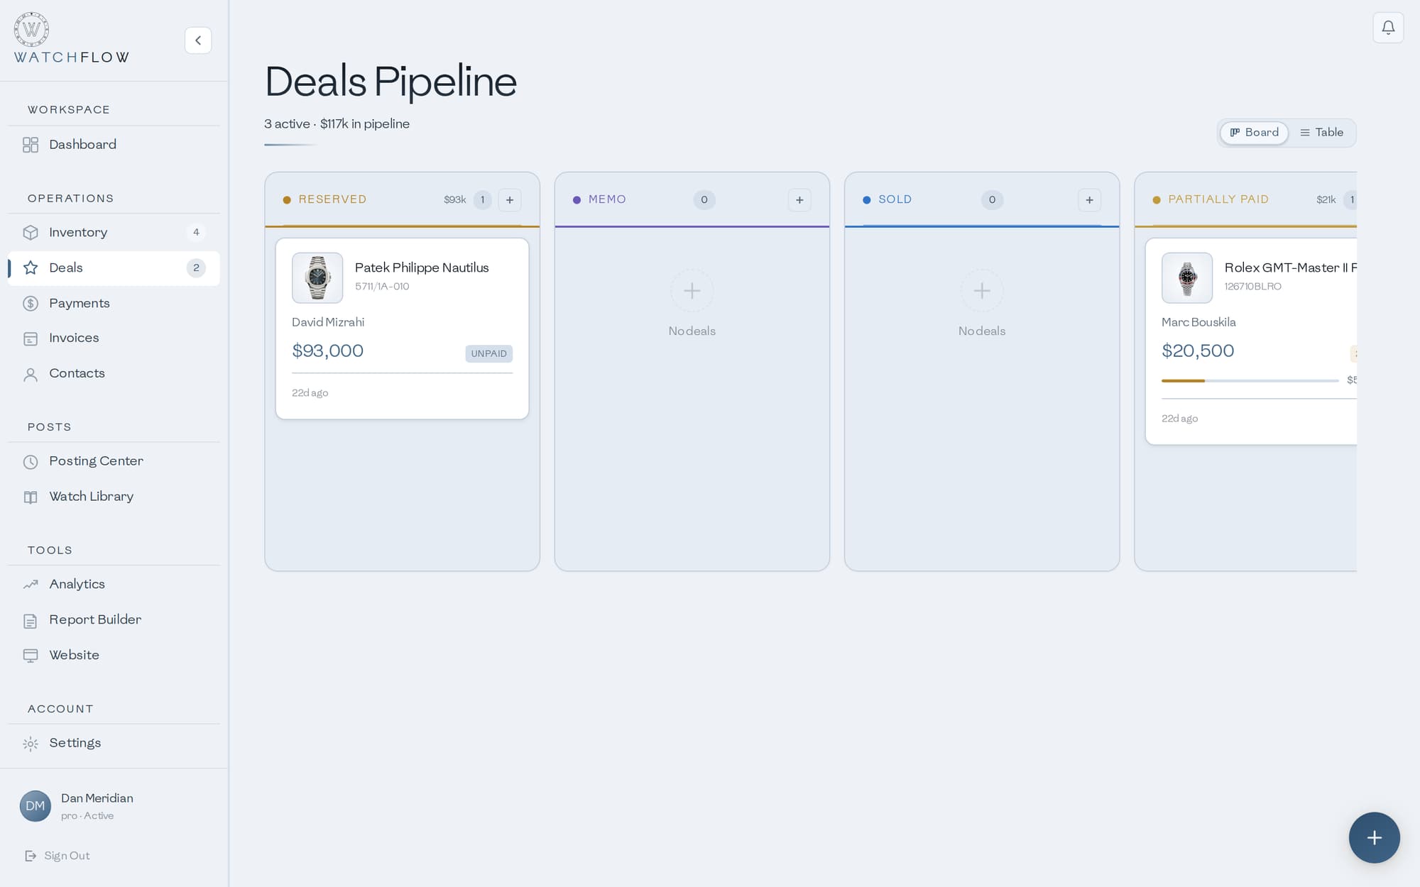Click the Report Builder document icon
Screen dimensions: 1420x887
pos(31,620)
